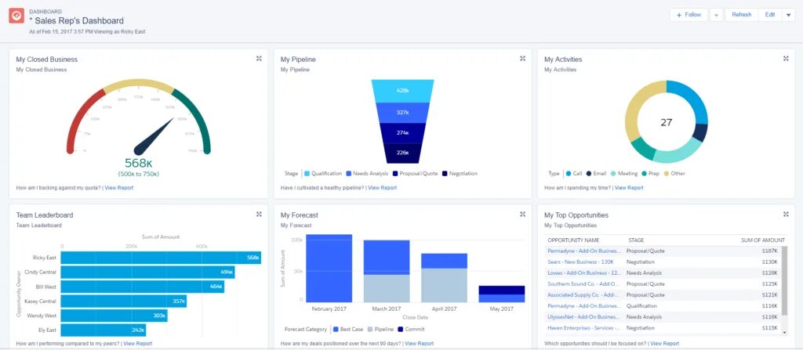Open View Report for My Closed Business
Screen dimensions: 803x350
click(119, 188)
